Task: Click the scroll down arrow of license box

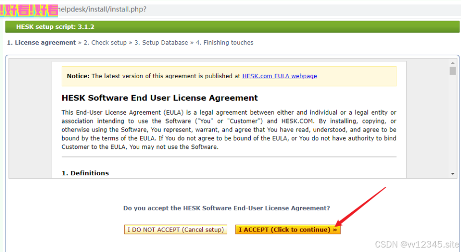Action: point(453,174)
